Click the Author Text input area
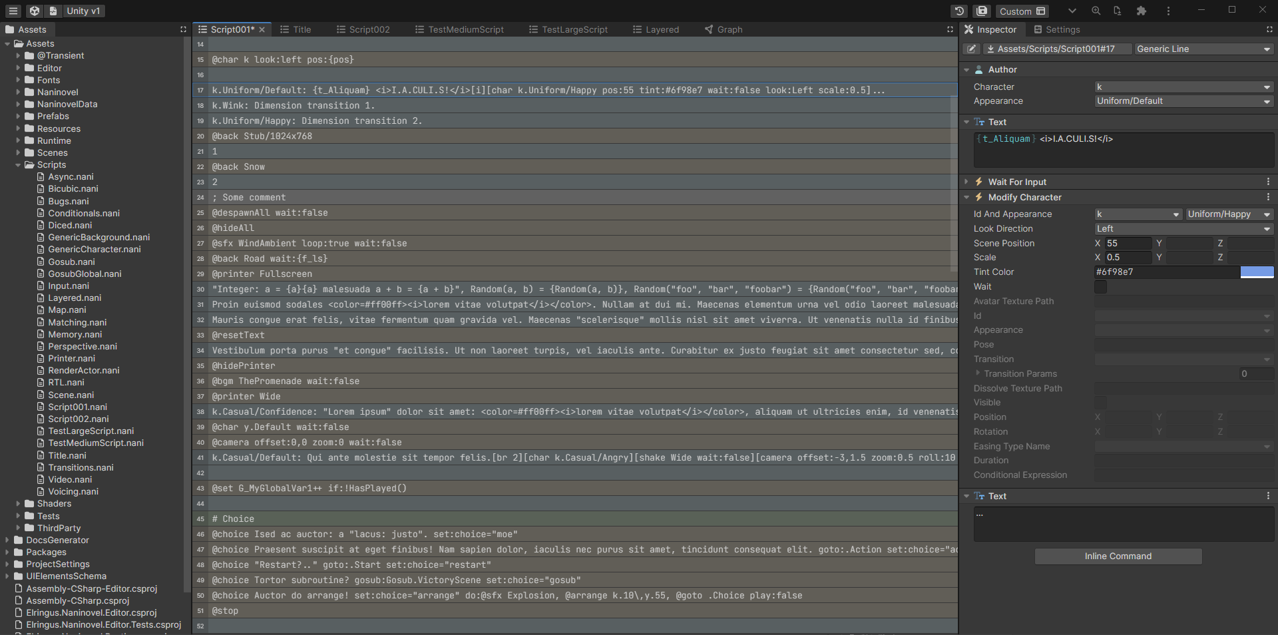Screen dimensions: 1278x635 tap(1124, 150)
